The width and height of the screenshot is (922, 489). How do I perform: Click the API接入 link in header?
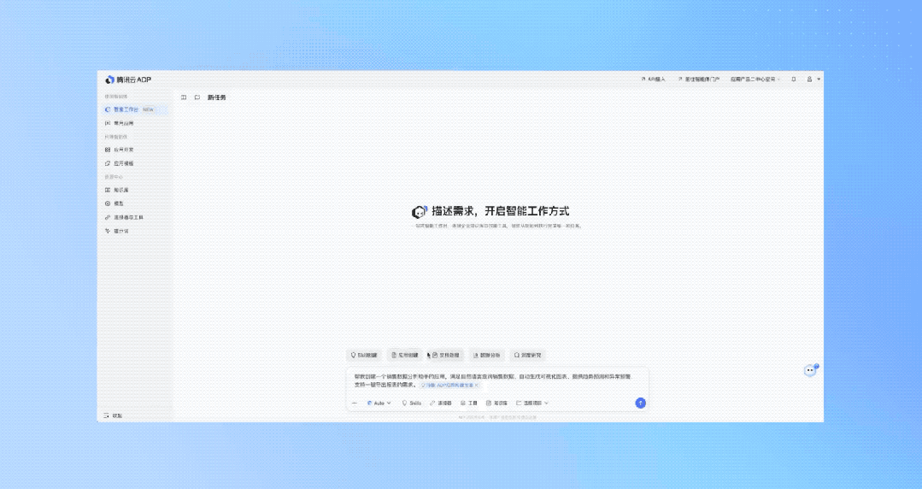pos(654,79)
